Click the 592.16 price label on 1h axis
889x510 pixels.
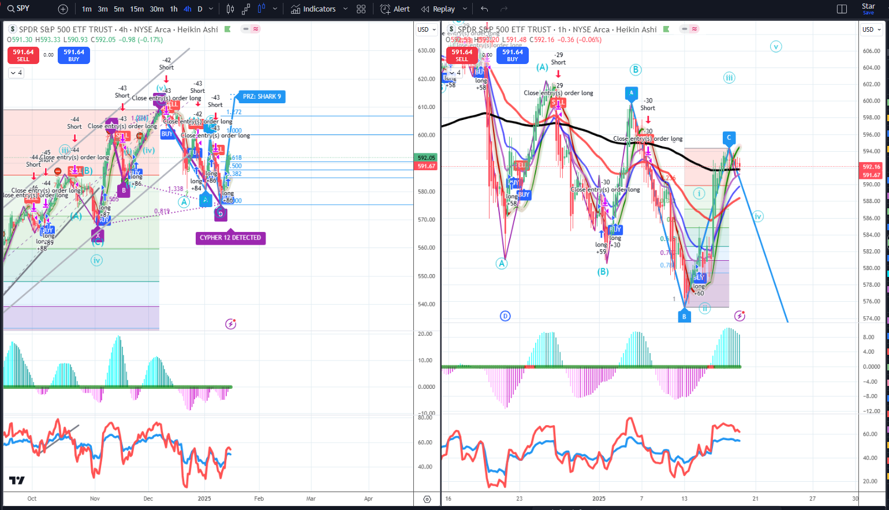tap(871, 167)
